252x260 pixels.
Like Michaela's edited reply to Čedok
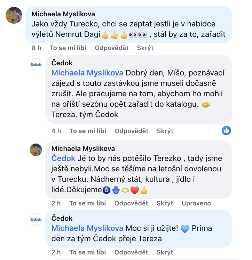[x=87, y=203]
